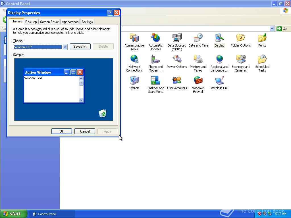Screen dimensions: 291x218
Task: Expand the Theme dropdown arrow
Action: 65,47
